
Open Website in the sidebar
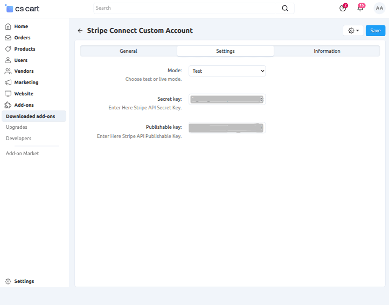click(24, 94)
